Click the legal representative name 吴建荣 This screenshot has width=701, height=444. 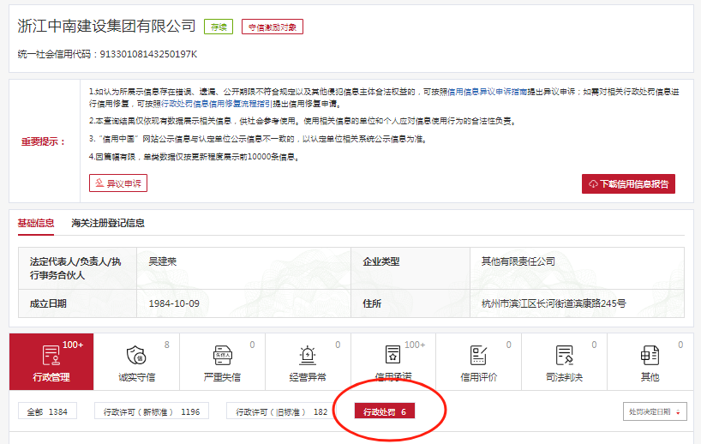click(x=163, y=261)
